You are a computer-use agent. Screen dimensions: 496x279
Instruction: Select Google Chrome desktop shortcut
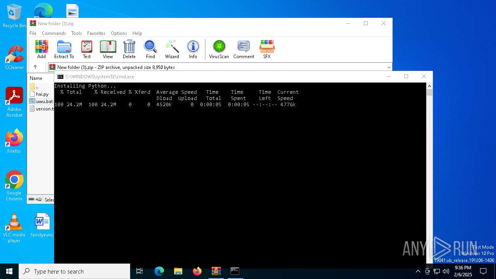14,186
